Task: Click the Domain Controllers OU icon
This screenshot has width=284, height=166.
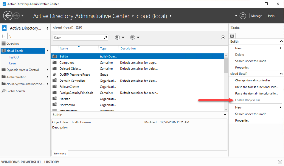Action: 55,81
